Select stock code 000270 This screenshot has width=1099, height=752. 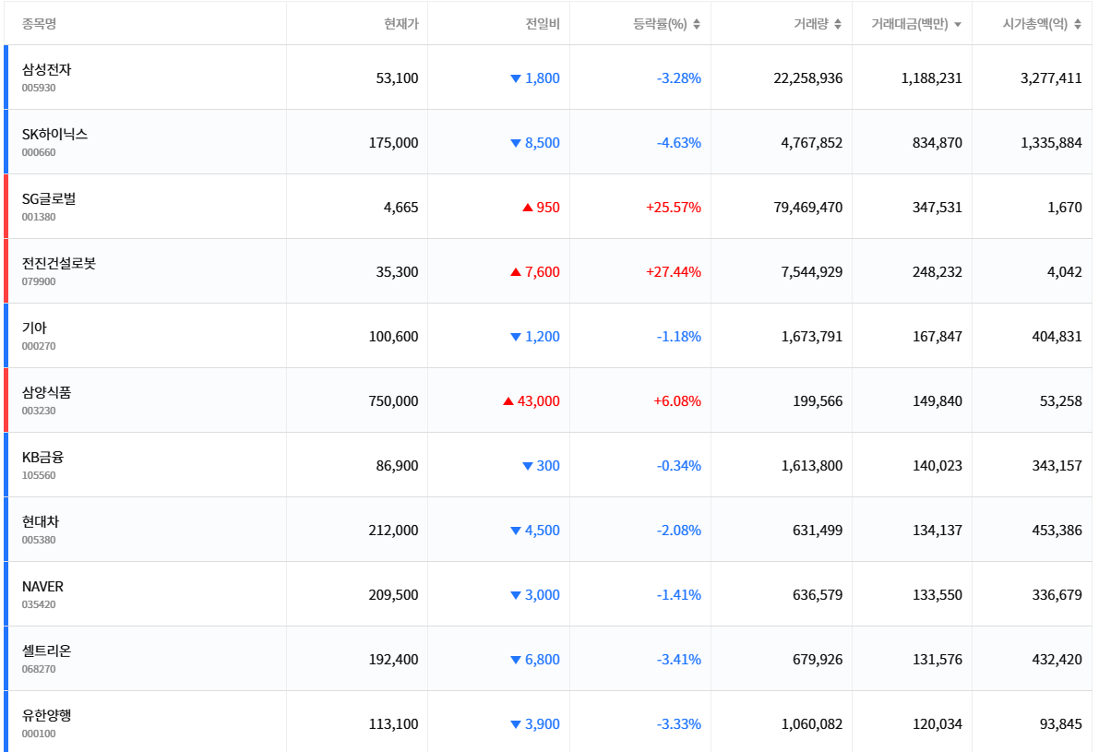tap(39, 345)
